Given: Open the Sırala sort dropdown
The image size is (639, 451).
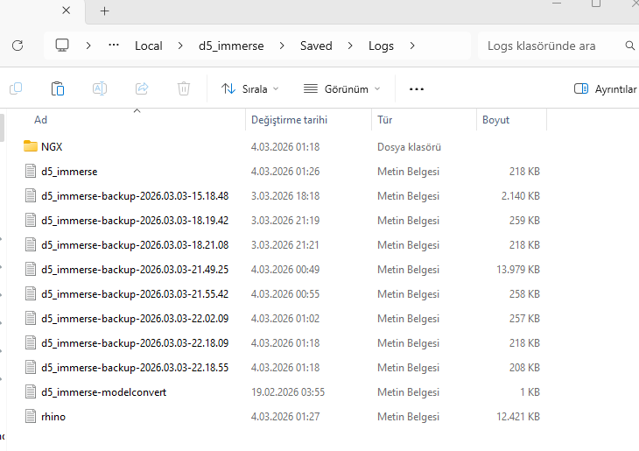Looking at the screenshot, I should pyautogui.click(x=250, y=88).
